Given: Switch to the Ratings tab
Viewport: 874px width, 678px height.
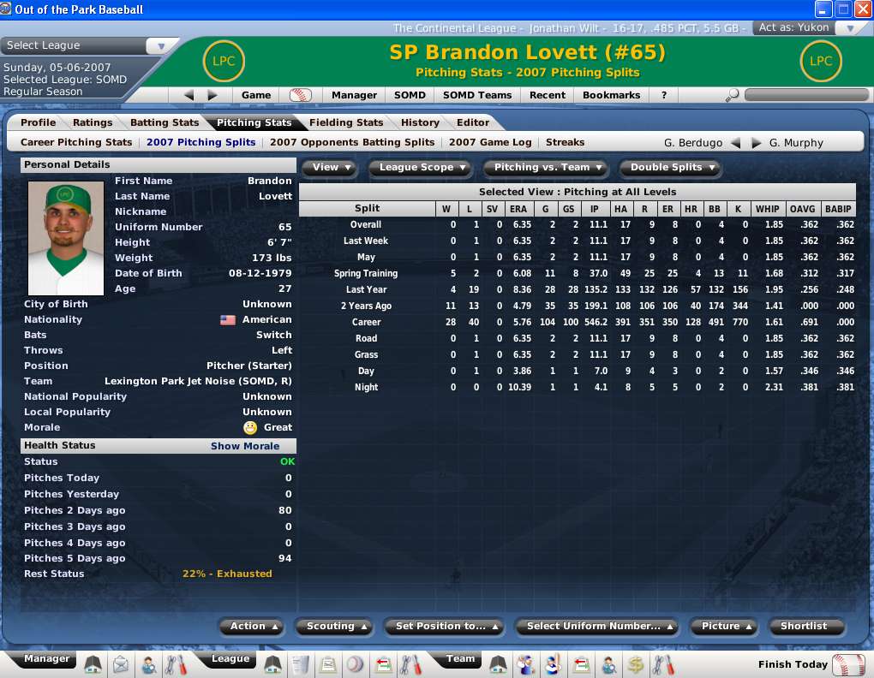Looking at the screenshot, I should (93, 122).
